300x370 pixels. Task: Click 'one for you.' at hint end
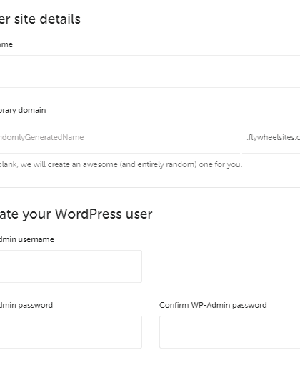click(x=221, y=164)
